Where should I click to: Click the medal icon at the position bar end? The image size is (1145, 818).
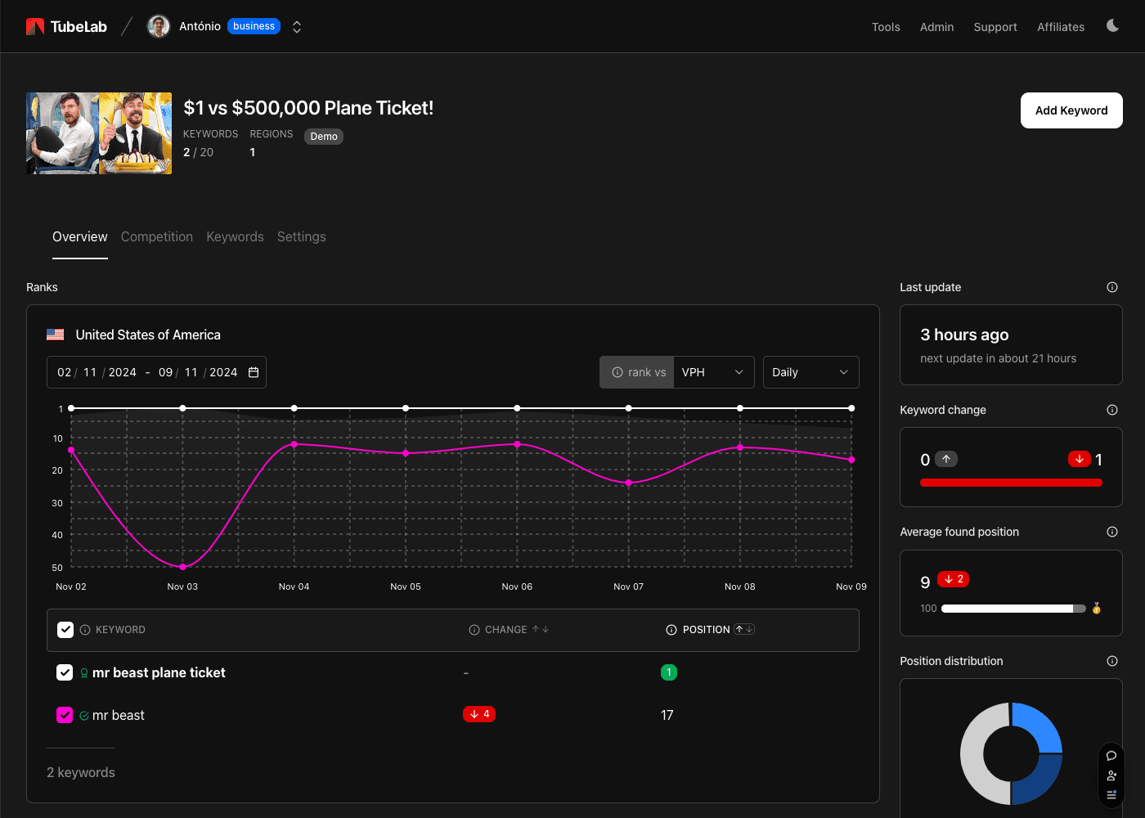pos(1097,609)
